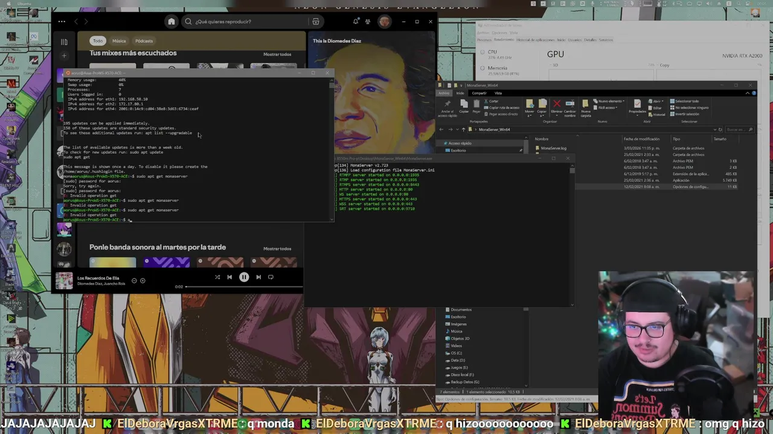Collapse the File Explorer ribbon chevron
Image resolution: width=773 pixels, height=434 pixels.
click(x=748, y=93)
